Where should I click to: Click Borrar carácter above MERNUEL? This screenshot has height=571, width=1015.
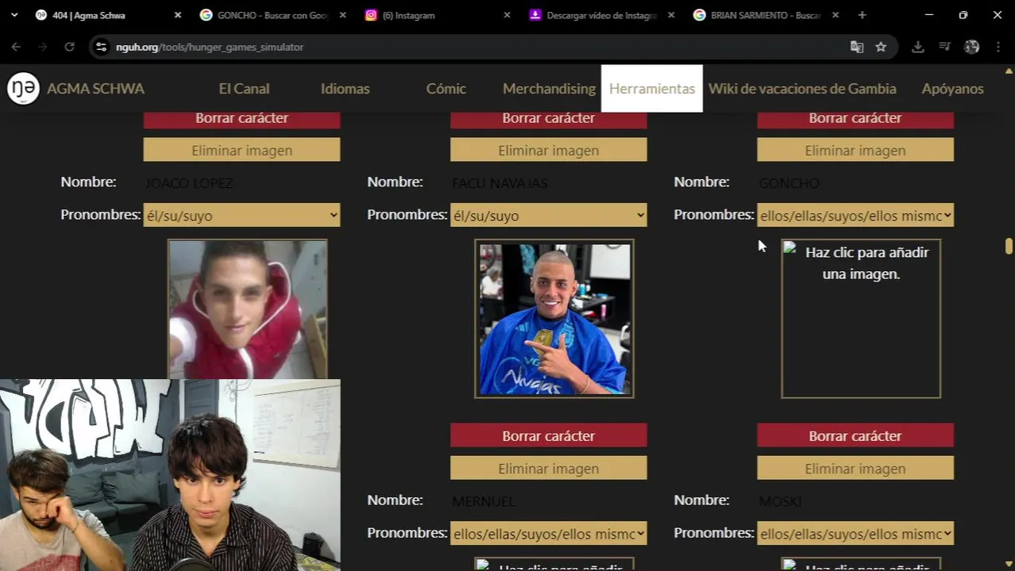548,435
